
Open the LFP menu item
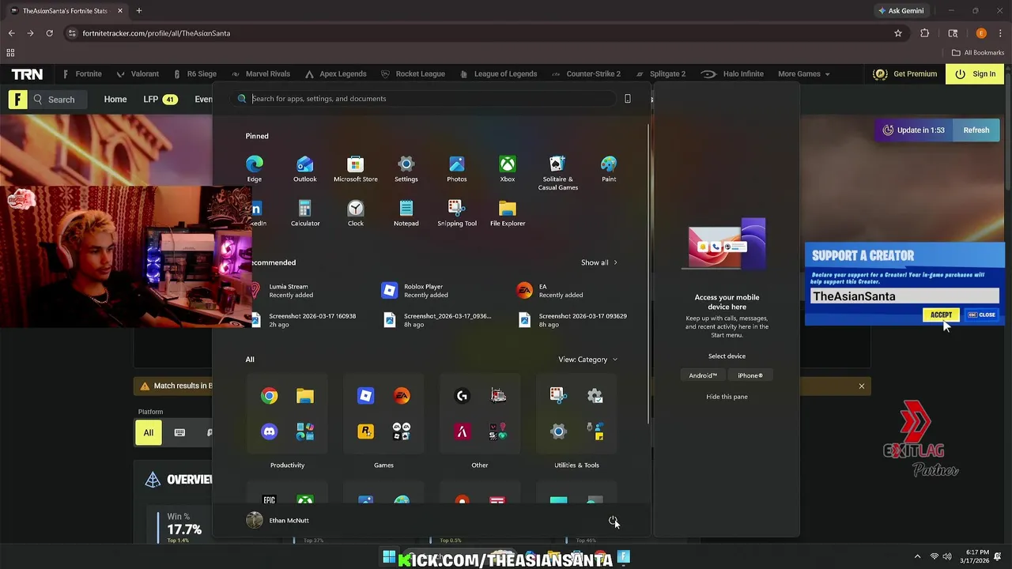pos(160,100)
